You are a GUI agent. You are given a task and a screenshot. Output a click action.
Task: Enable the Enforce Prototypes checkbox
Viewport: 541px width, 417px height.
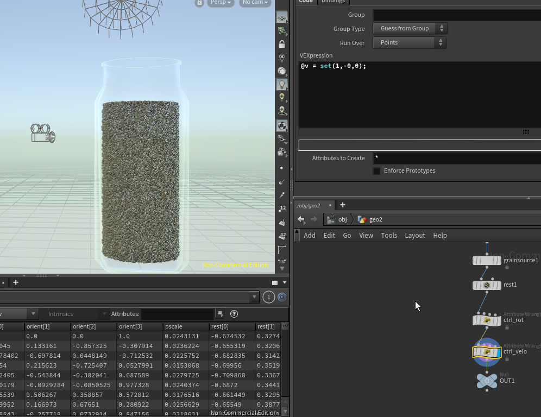(x=376, y=171)
